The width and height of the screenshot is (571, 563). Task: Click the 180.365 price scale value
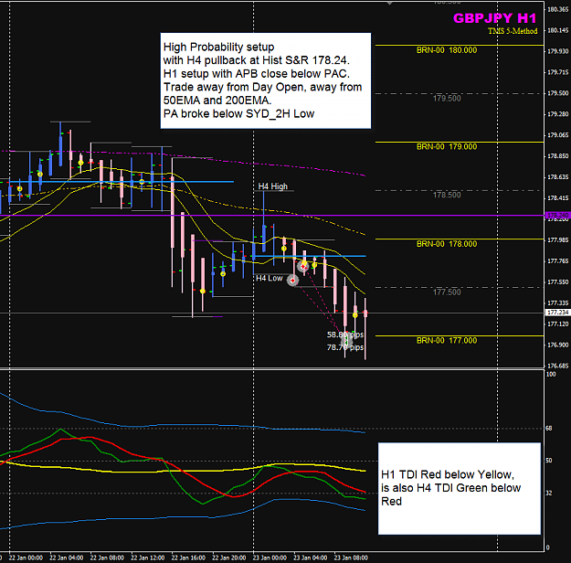pos(558,9)
